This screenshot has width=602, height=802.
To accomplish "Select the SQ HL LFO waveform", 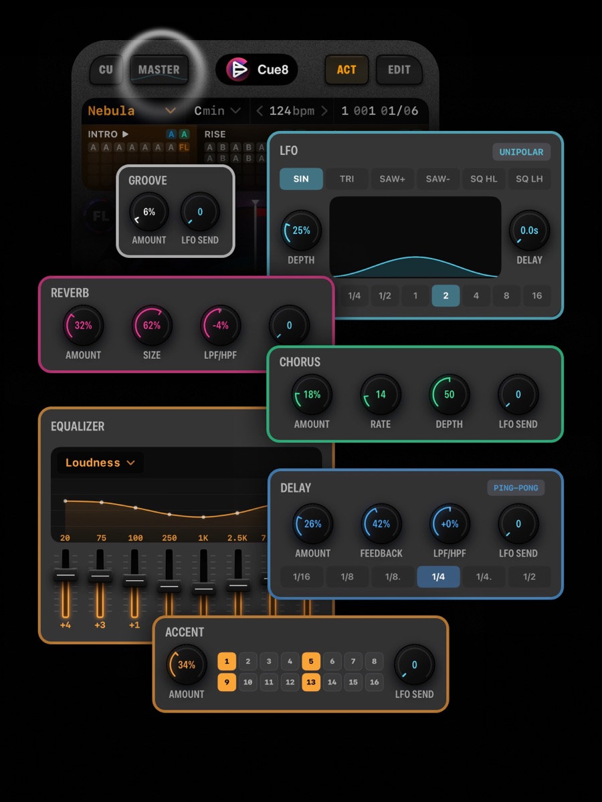I will 483,179.
